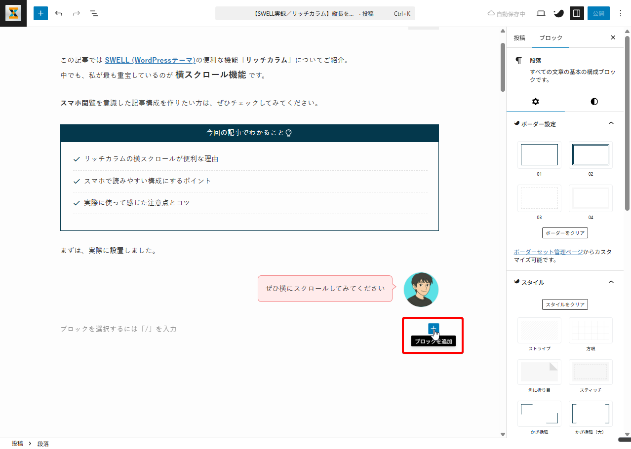Switch to the 投稿 tab in sidebar

point(519,37)
